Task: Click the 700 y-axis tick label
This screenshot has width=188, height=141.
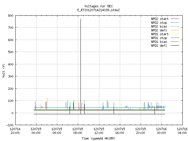Action: click(x=11, y=28)
